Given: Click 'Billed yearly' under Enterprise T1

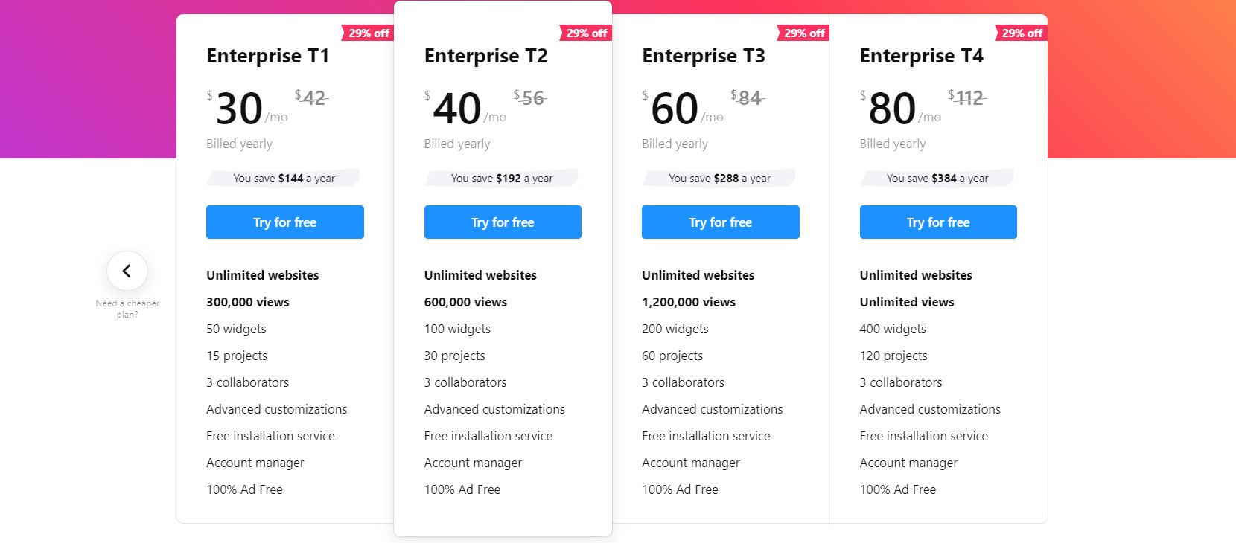Looking at the screenshot, I should tap(239, 144).
